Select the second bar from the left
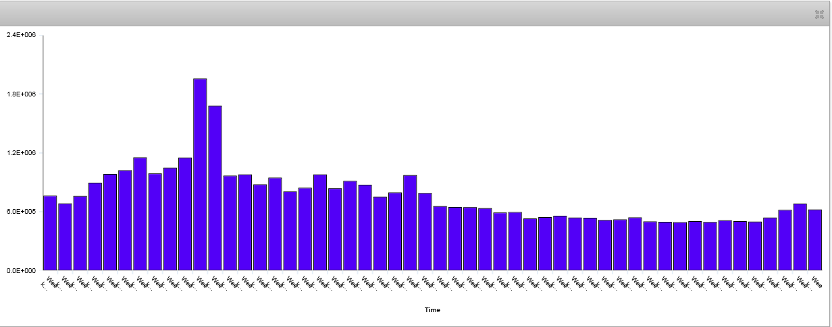 point(65,237)
